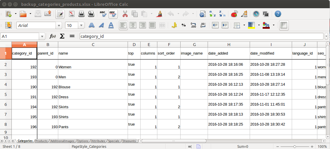Apply Percent number format
330x149 pixels.
(x=184, y=26)
